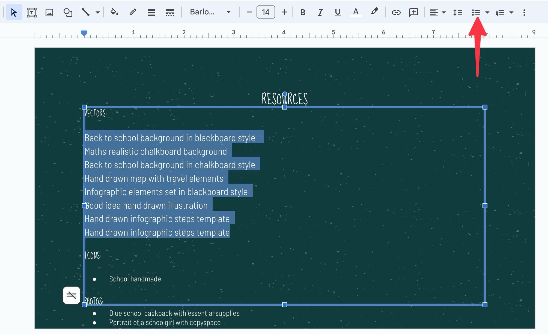Click underline formatting button

point(337,12)
